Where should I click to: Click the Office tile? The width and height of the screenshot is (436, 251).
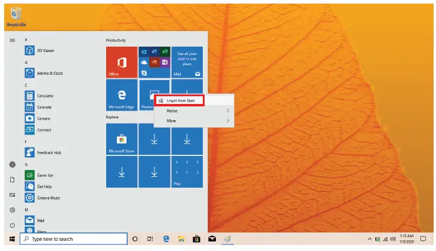coord(122,62)
